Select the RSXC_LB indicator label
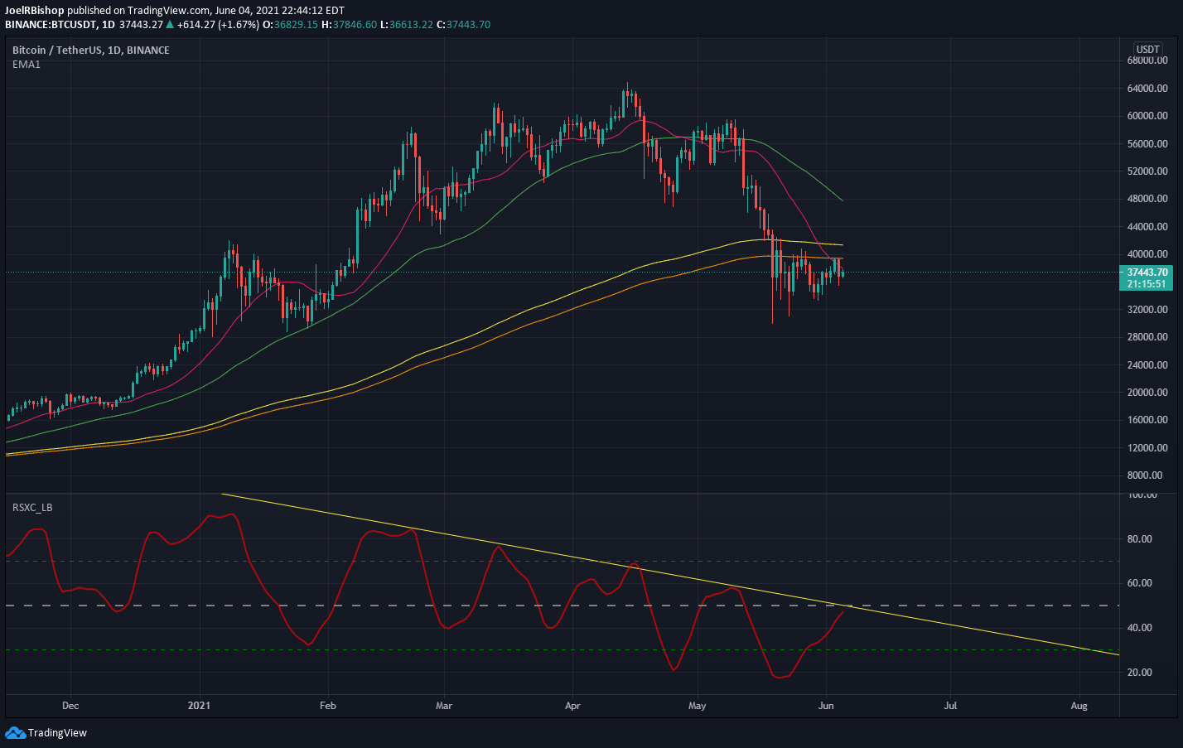 pos(32,507)
